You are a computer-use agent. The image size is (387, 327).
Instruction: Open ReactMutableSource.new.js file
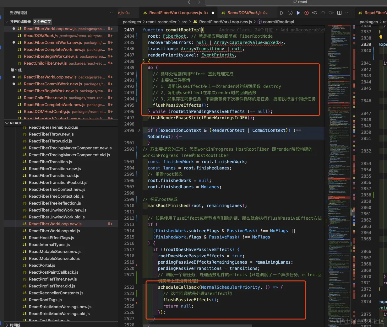pyautogui.click(x=61, y=251)
